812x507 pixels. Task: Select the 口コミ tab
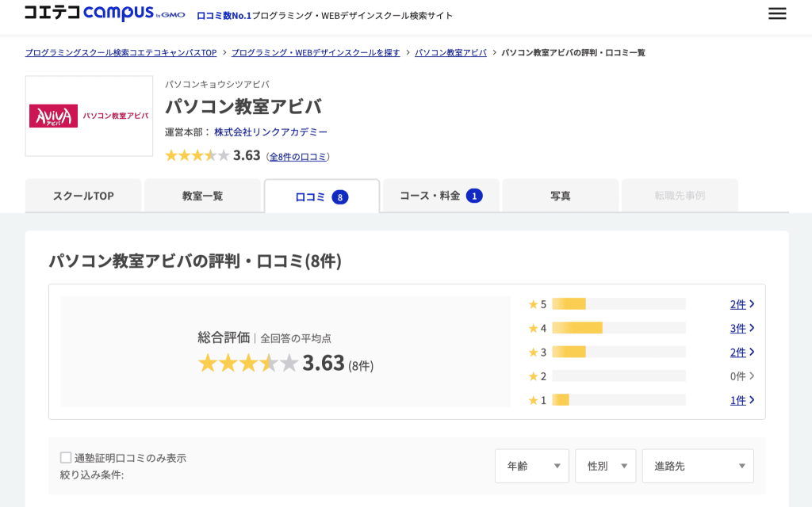point(322,196)
